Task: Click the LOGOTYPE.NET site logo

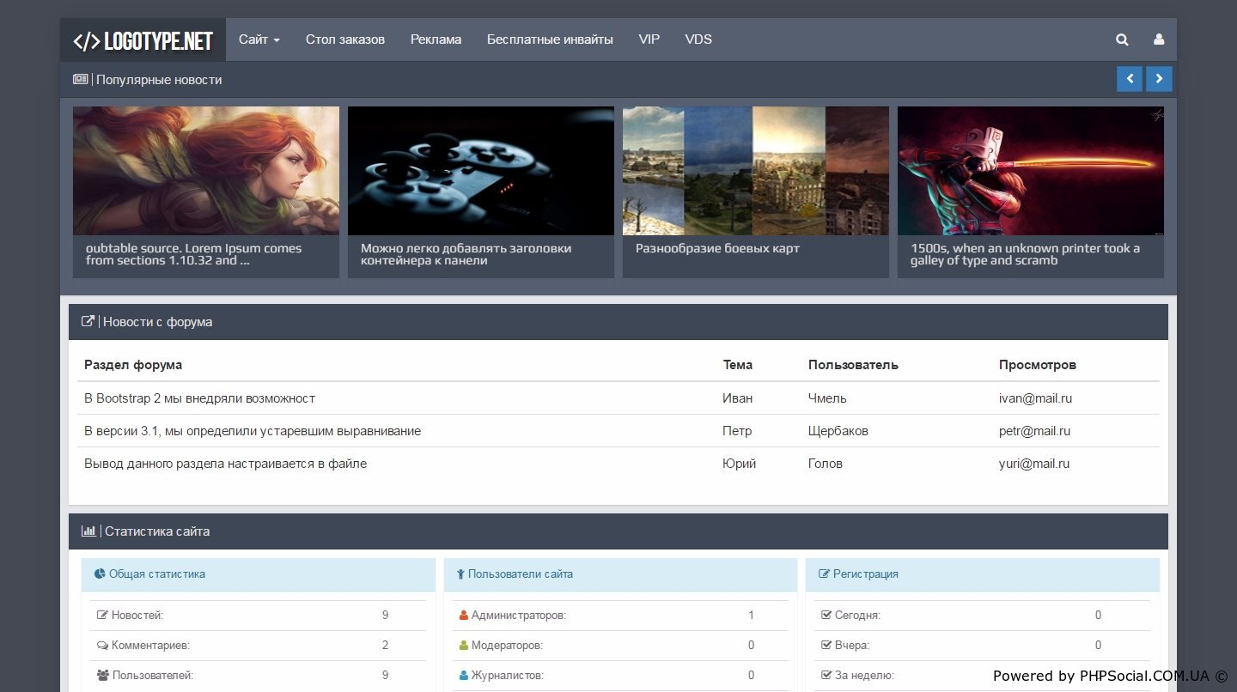Action: 143,40
